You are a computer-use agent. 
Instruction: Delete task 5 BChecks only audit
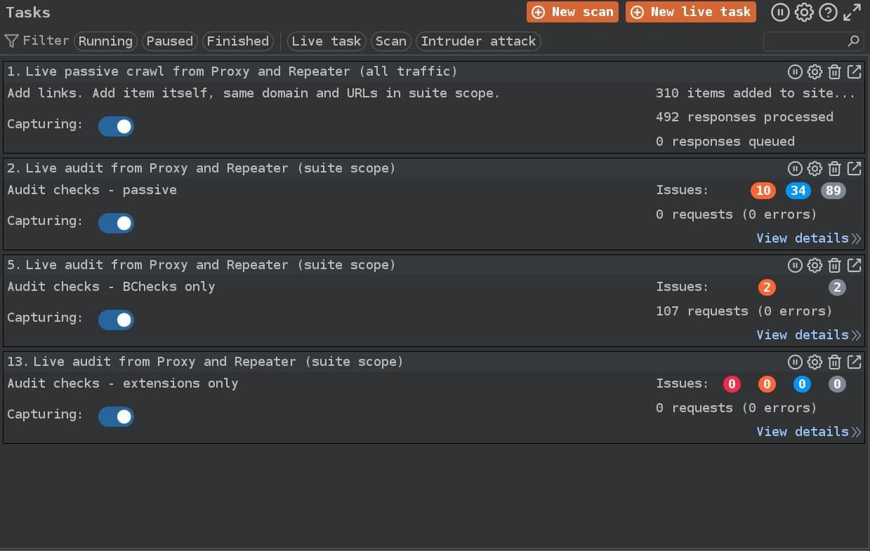(834, 265)
